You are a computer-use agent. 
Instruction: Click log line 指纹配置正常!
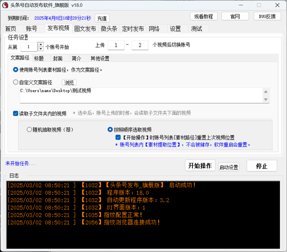(x=75, y=215)
